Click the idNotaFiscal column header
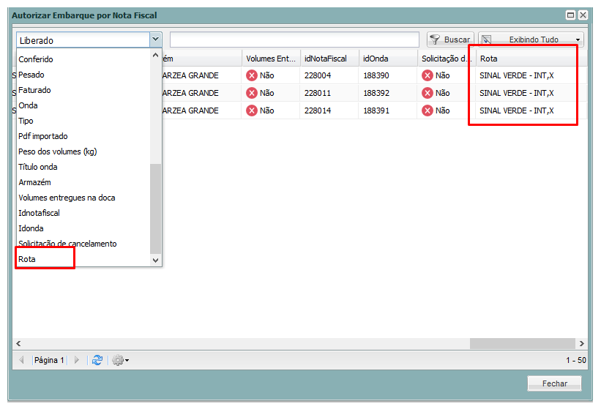 329,59
